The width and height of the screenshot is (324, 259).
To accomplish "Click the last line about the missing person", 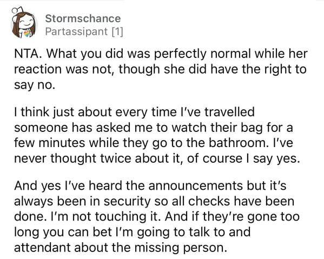I will (120, 248).
